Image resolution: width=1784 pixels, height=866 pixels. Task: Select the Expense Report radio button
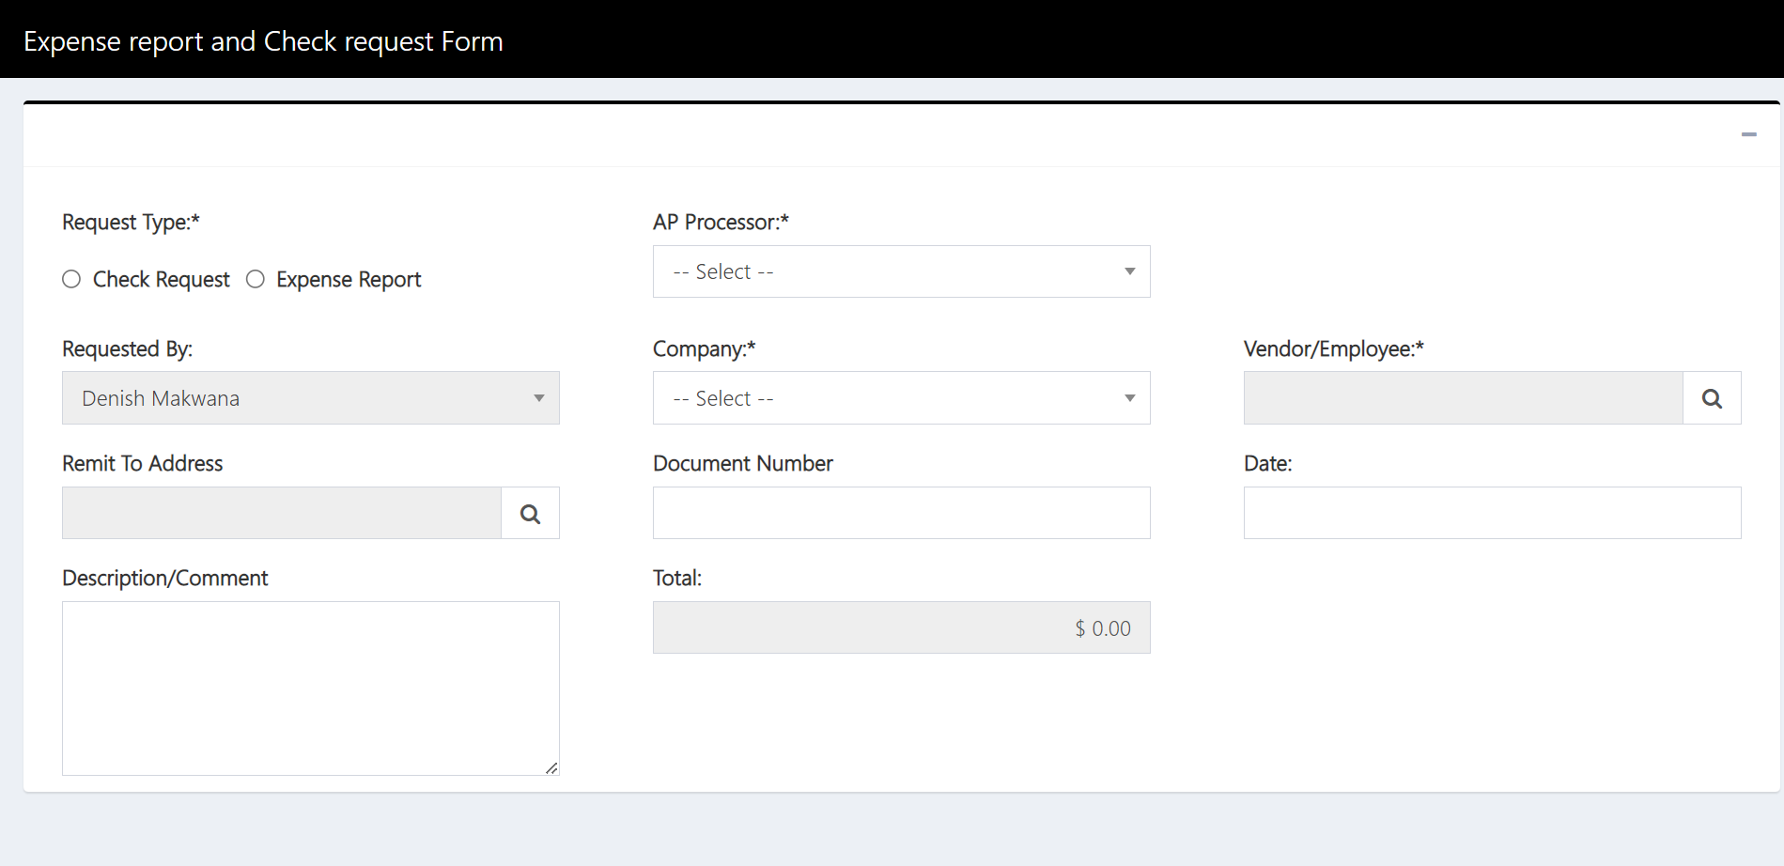point(255,279)
